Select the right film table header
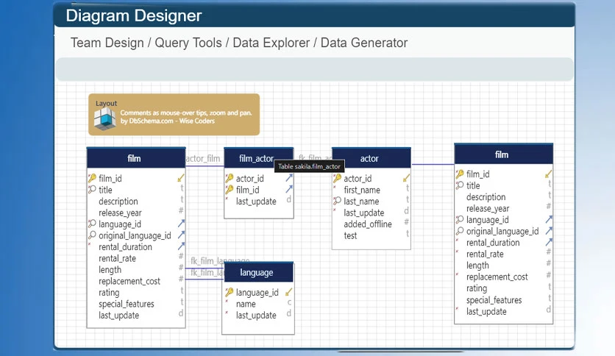 (504, 154)
